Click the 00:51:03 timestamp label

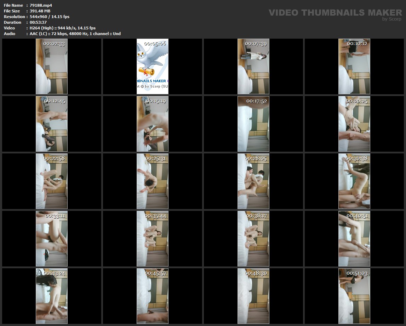coord(357,273)
